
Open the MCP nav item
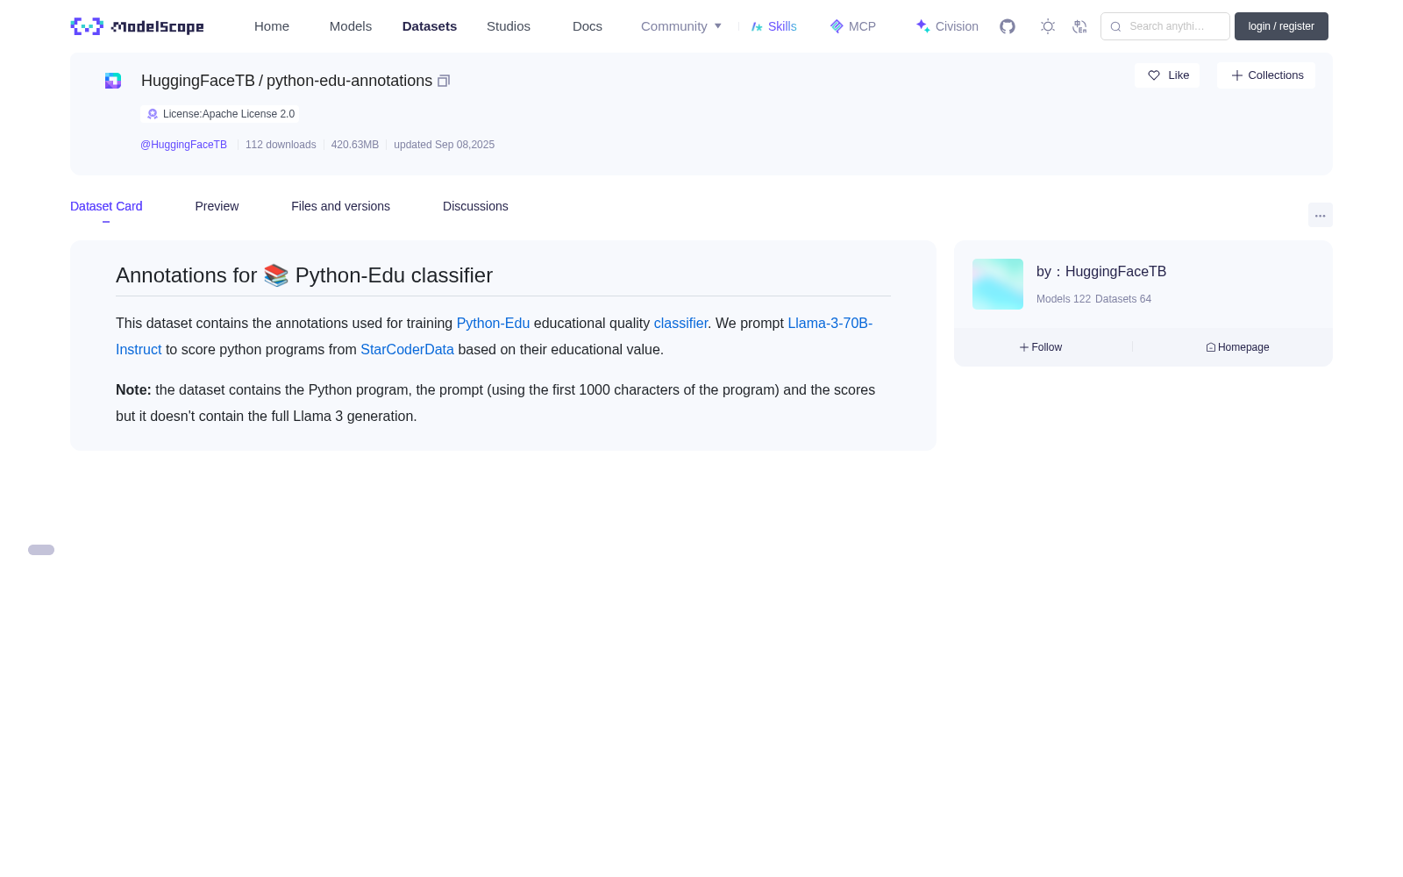point(853,26)
